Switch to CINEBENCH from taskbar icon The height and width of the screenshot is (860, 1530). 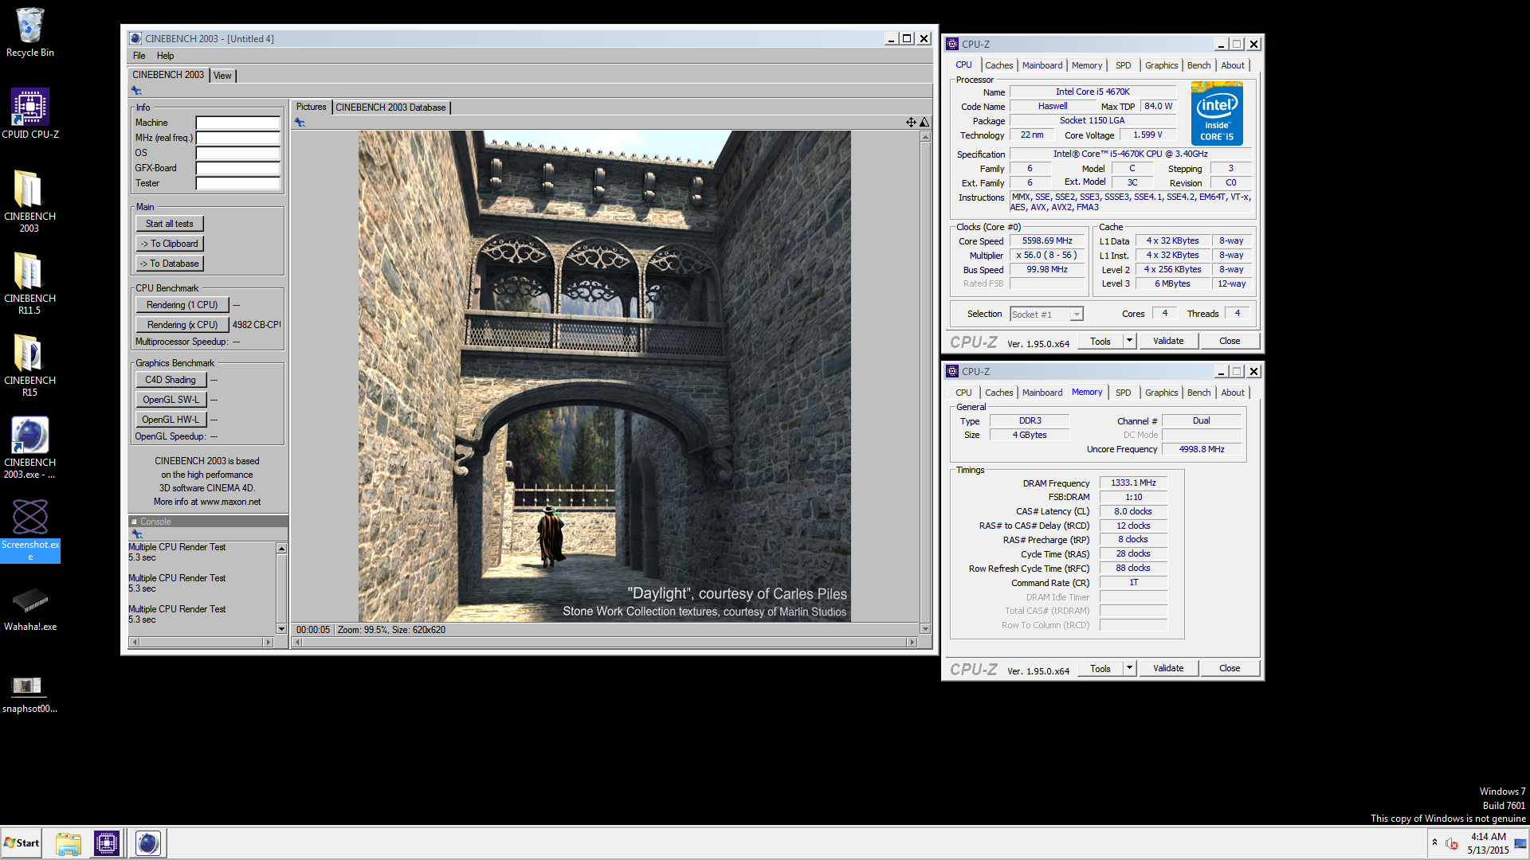[x=147, y=843]
